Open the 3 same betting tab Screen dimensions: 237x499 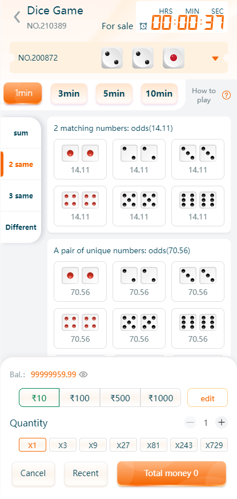click(x=21, y=195)
